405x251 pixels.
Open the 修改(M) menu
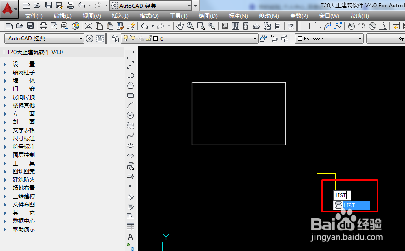coord(269,16)
